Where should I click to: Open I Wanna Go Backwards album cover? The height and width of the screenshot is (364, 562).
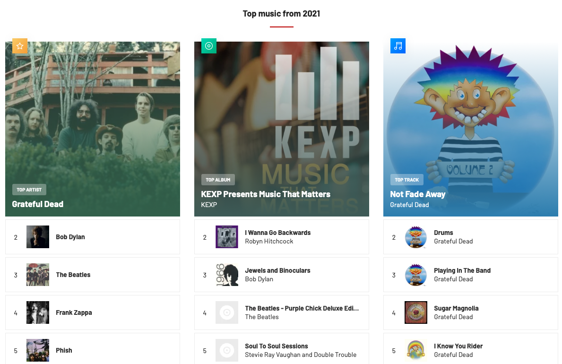(227, 237)
